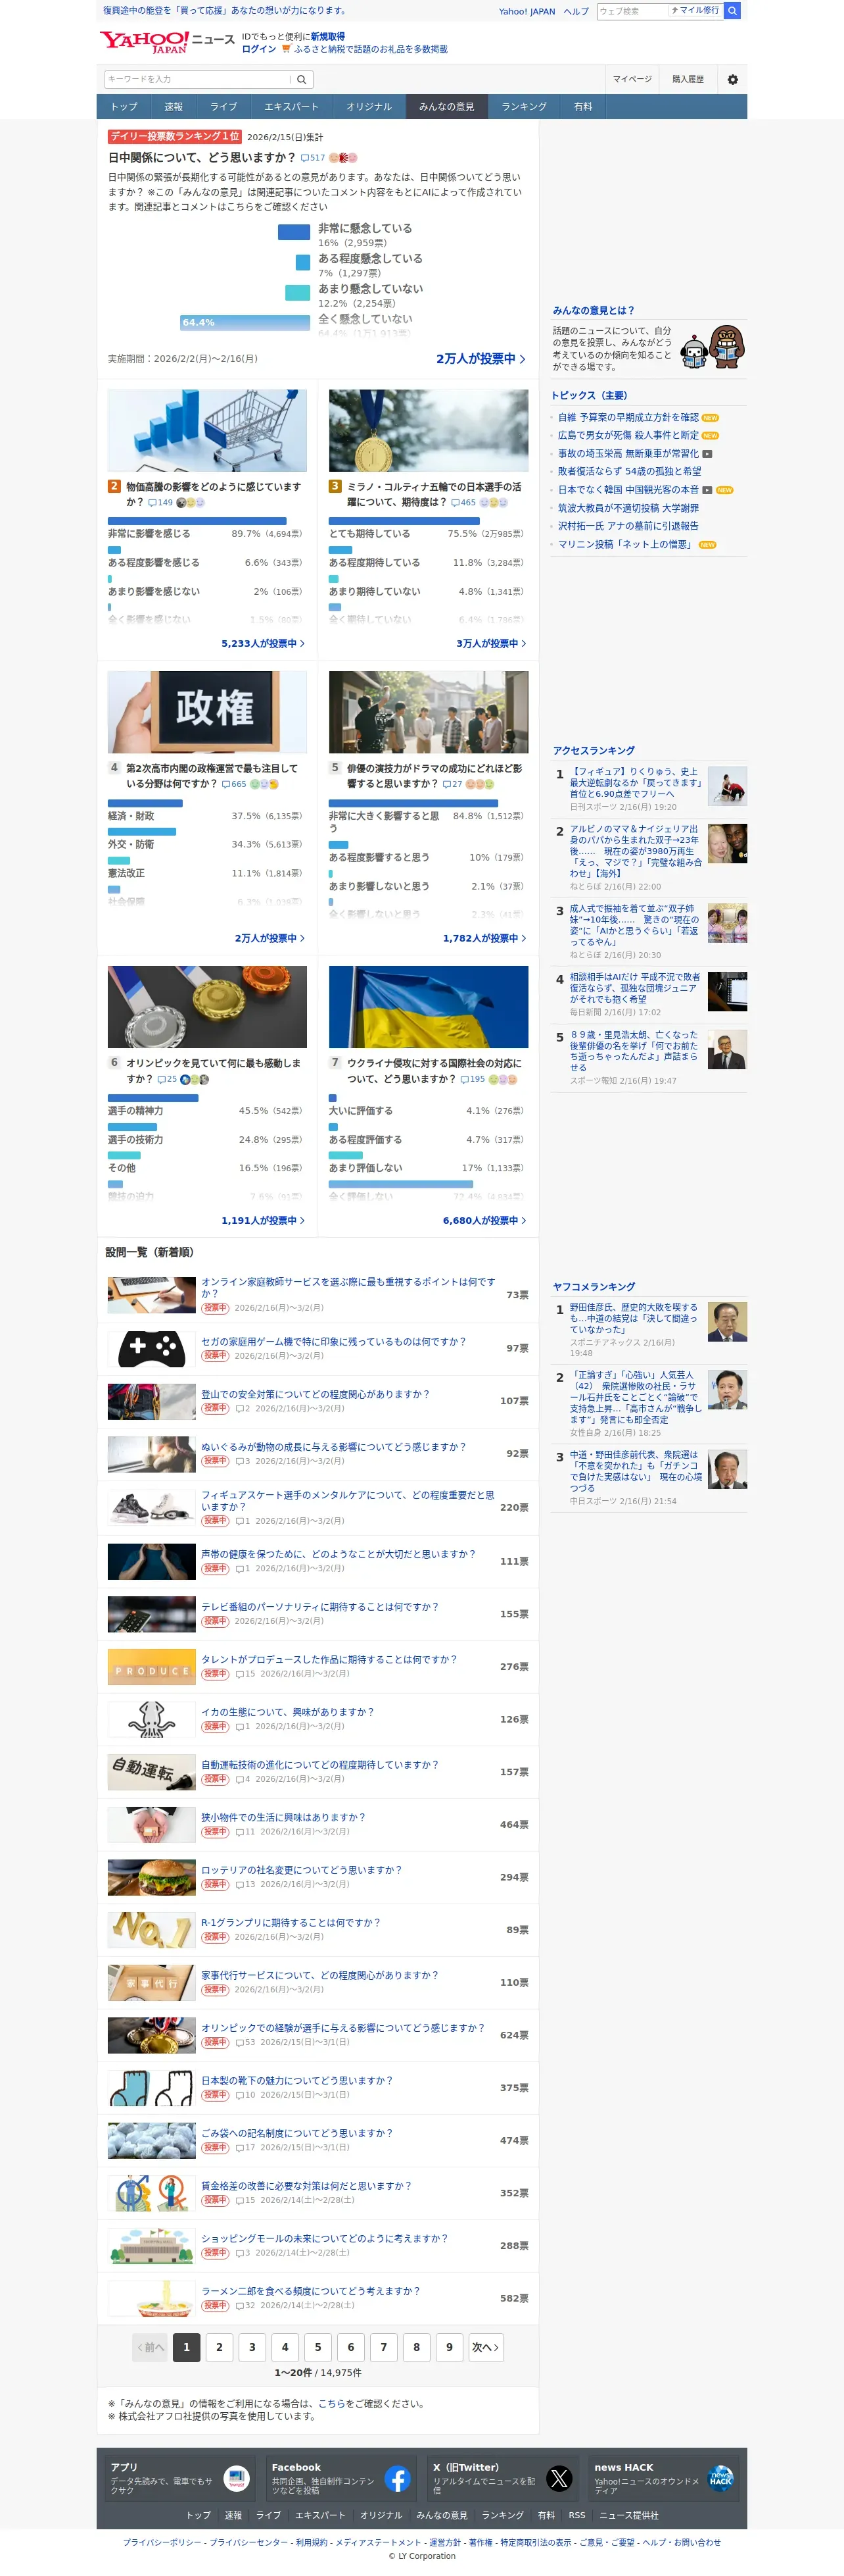Open the 665 comments icon on 高市内閣 poll
This screenshot has width=844, height=2576.
(234, 784)
